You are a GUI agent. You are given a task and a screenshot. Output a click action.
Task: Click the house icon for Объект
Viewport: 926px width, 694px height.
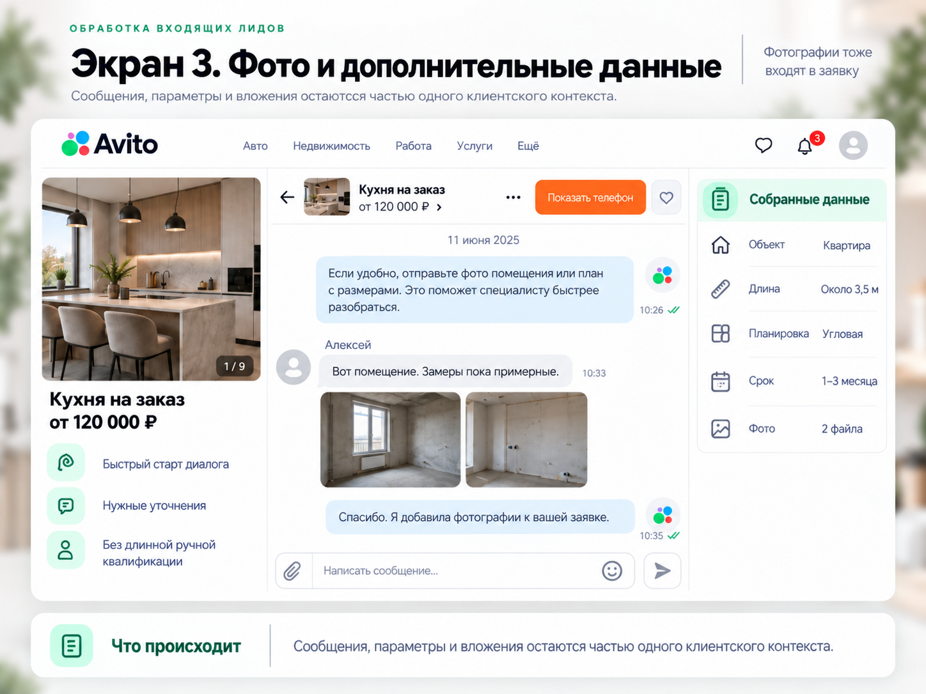coord(721,245)
